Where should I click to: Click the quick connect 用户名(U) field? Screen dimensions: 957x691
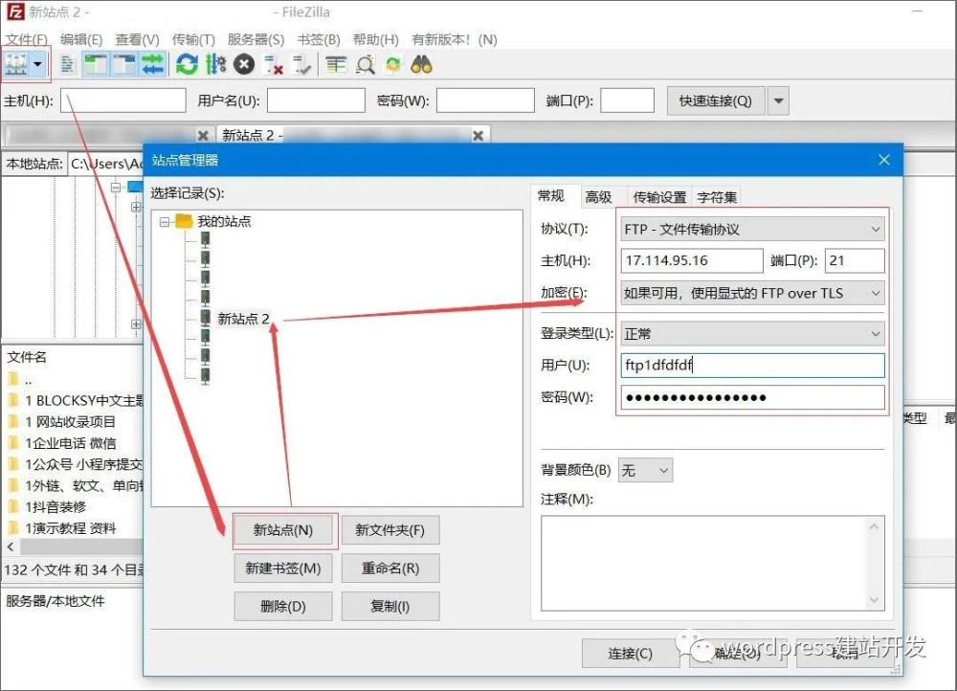pos(316,100)
